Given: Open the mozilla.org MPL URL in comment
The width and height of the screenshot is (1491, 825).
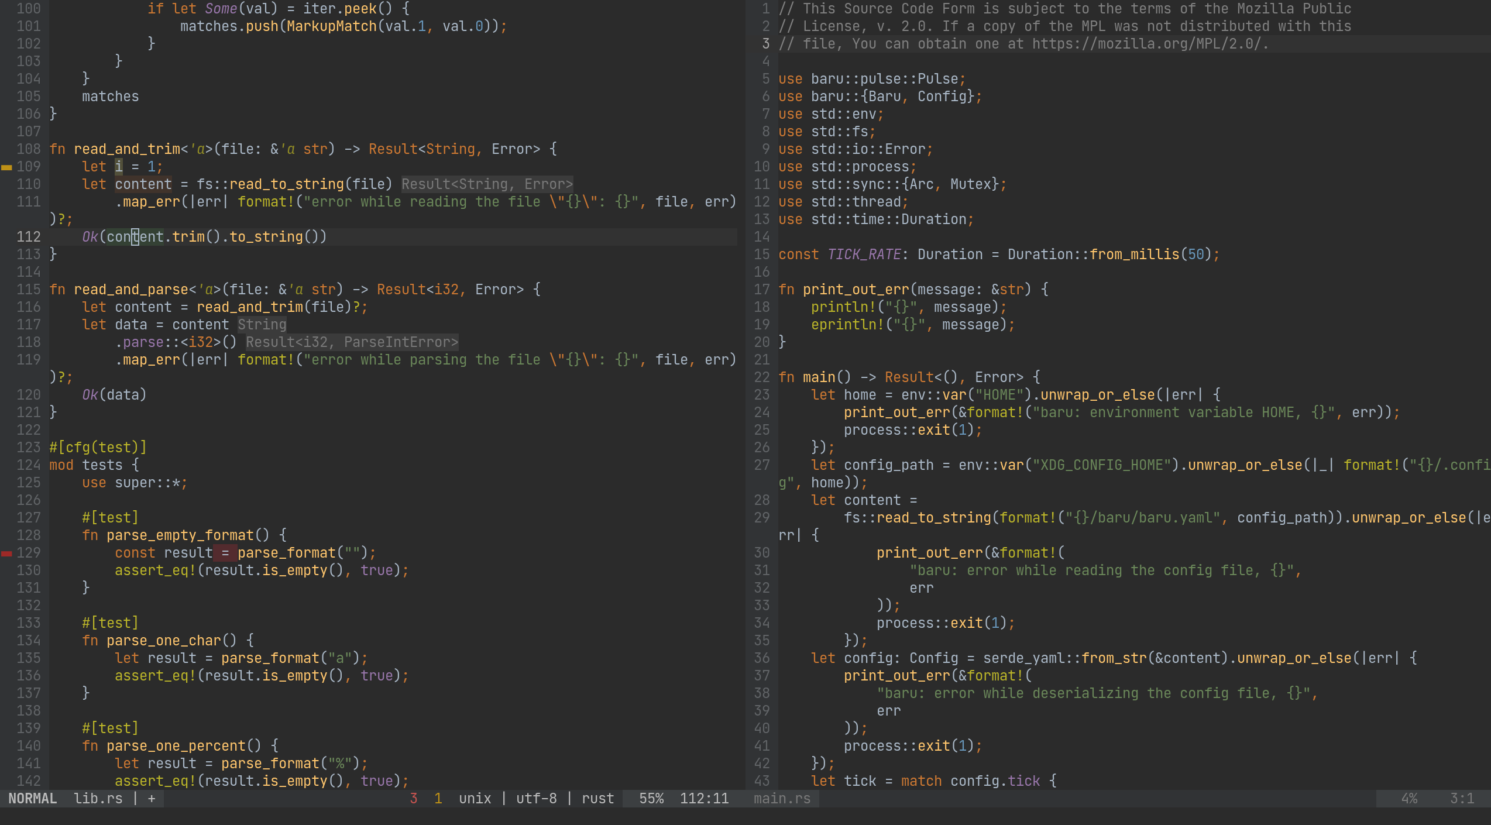Looking at the screenshot, I should pos(1147,44).
